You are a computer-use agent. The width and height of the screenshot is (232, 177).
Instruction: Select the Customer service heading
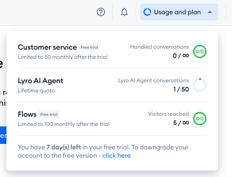47,47
